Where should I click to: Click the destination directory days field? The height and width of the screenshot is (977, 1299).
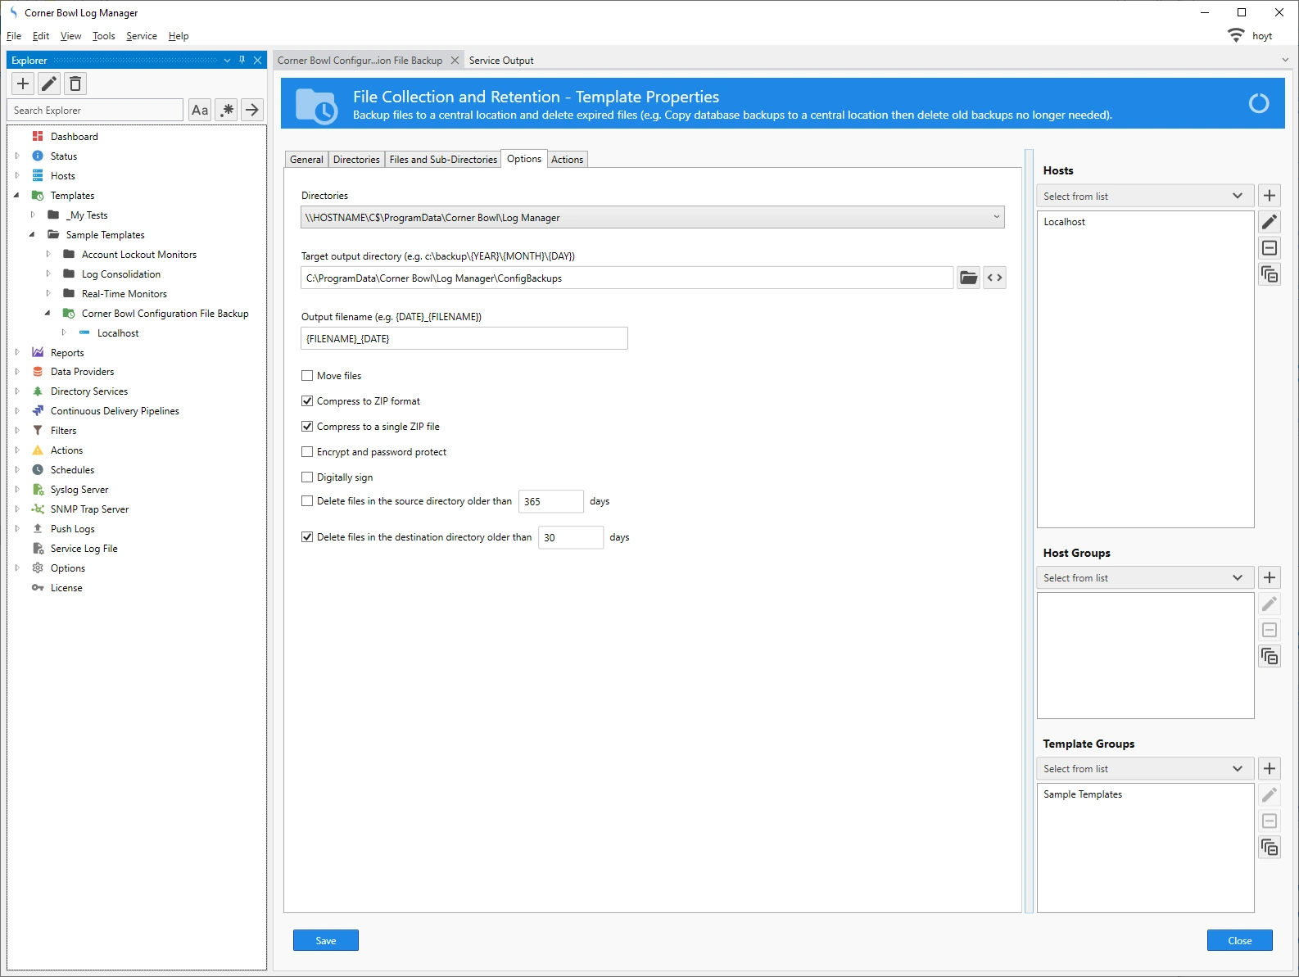point(571,537)
